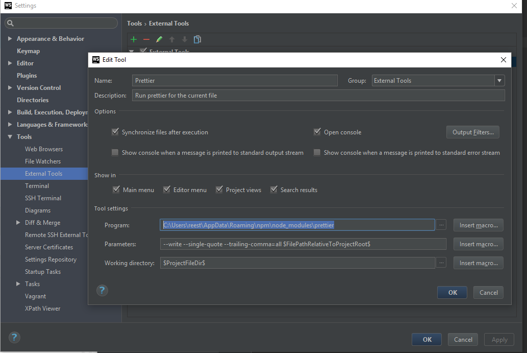The image size is (527, 353).
Task: Select XPath Viewer under Tools
Action: [x=43, y=308]
